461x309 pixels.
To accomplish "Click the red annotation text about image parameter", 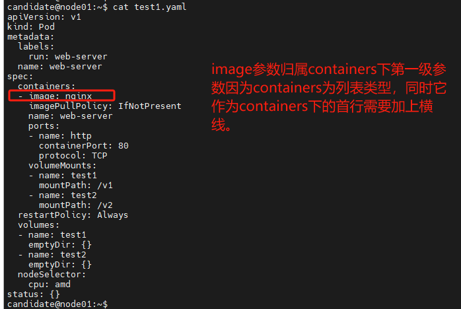I will point(330,96).
